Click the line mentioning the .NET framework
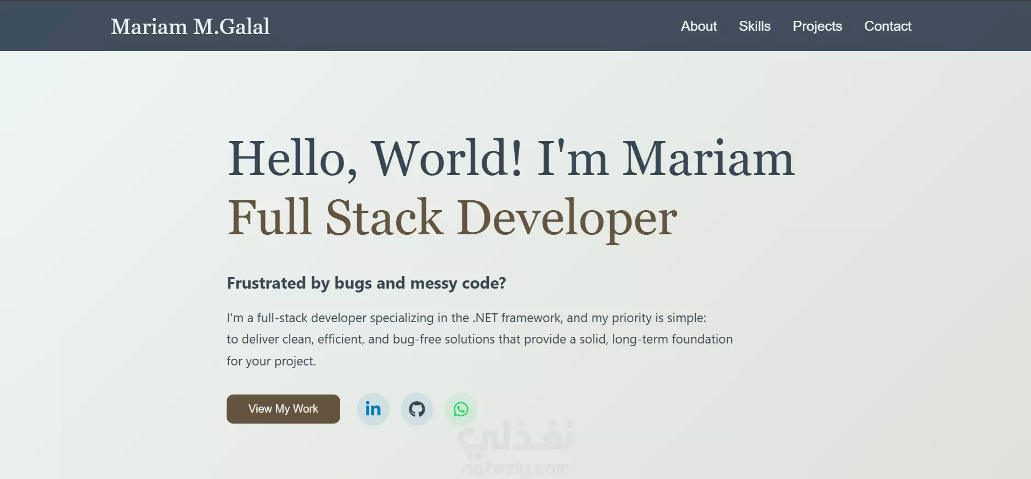This screenshot has height=479, width=1031. (466, 318)
